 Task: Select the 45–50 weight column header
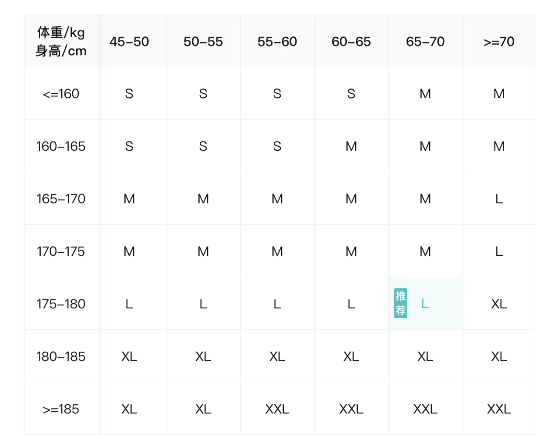click(129, 41)
